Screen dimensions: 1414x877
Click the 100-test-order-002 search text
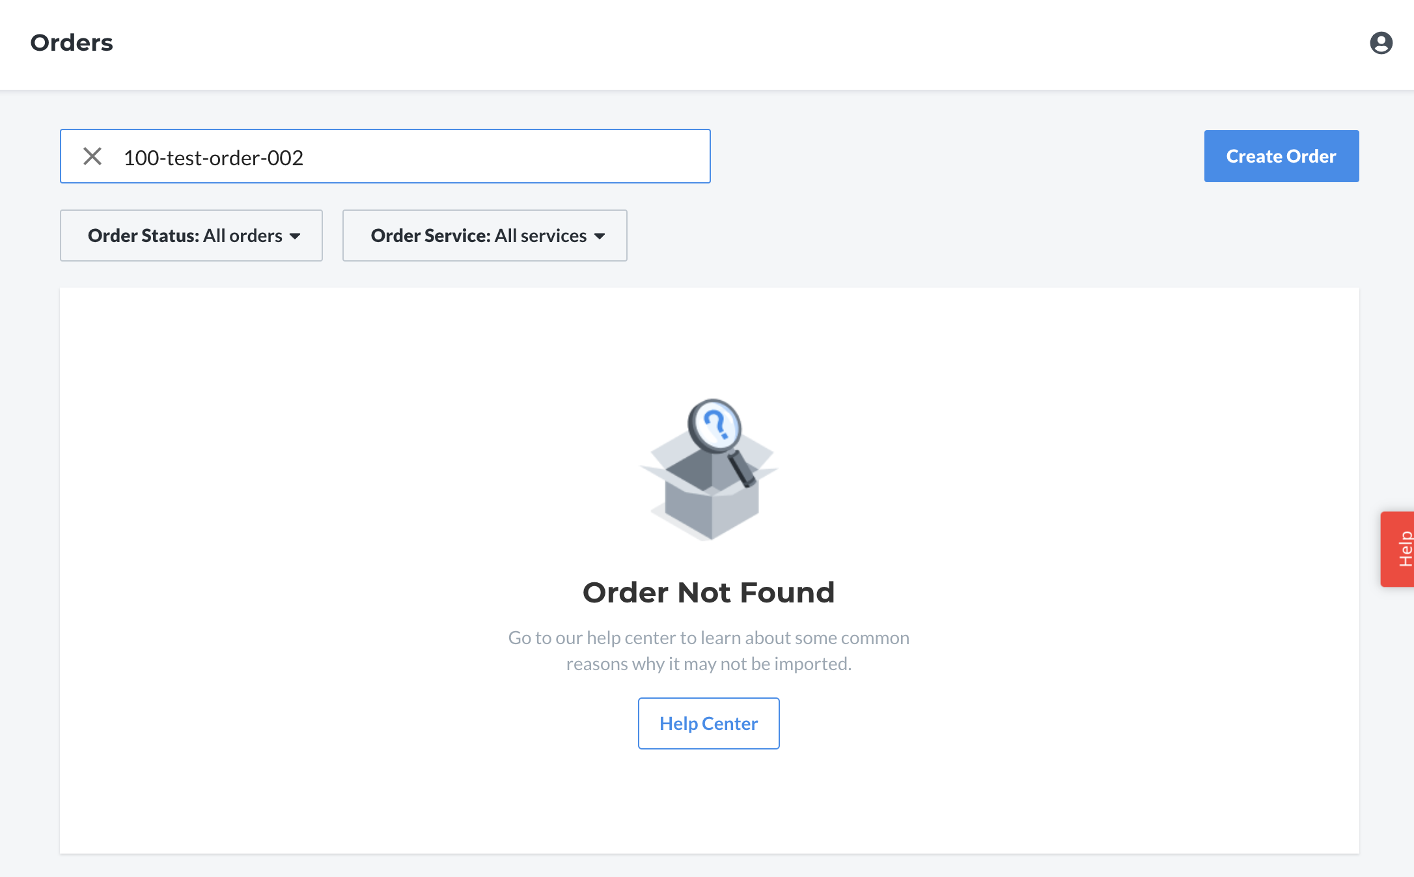coord(214,157)
